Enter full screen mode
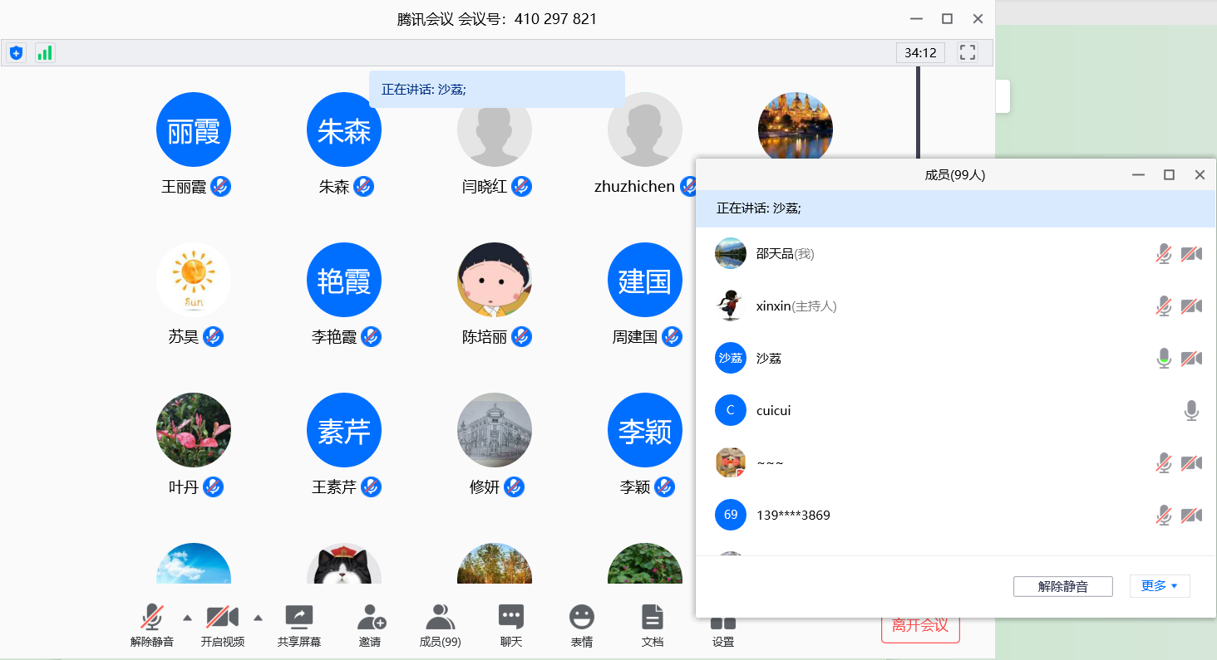Screen dimensions: 1217x660 click(967, 53)
